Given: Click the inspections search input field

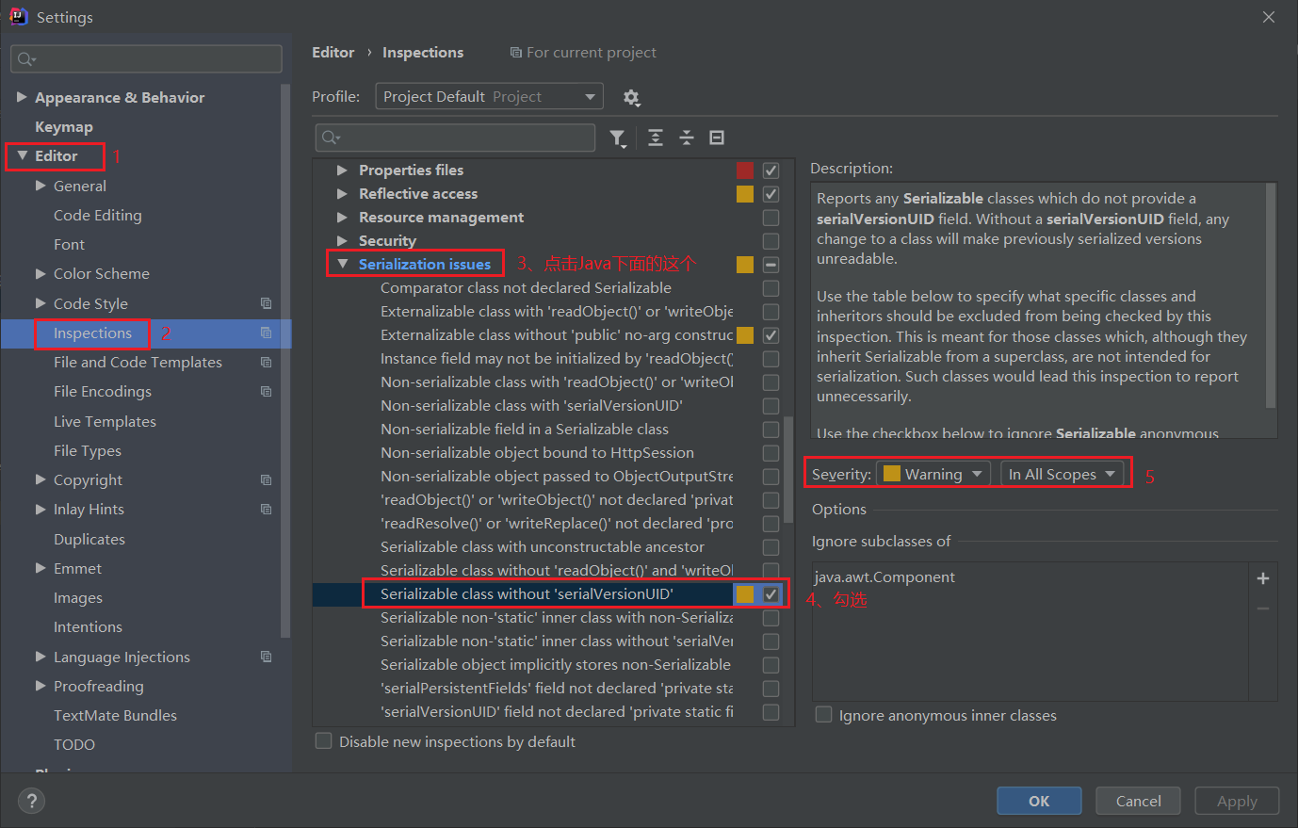Looking at the screenshot, I should click(455, 138).
